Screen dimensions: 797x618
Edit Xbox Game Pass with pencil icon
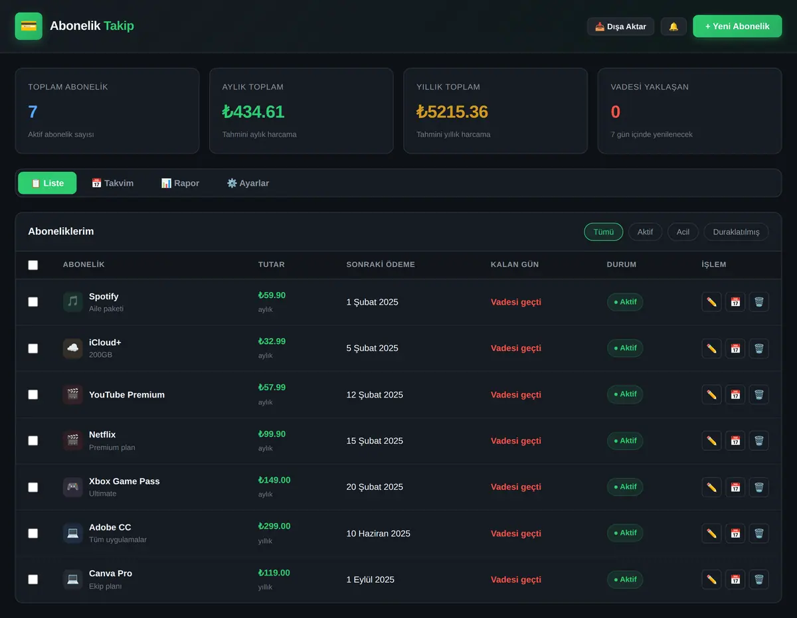point(711,487)
